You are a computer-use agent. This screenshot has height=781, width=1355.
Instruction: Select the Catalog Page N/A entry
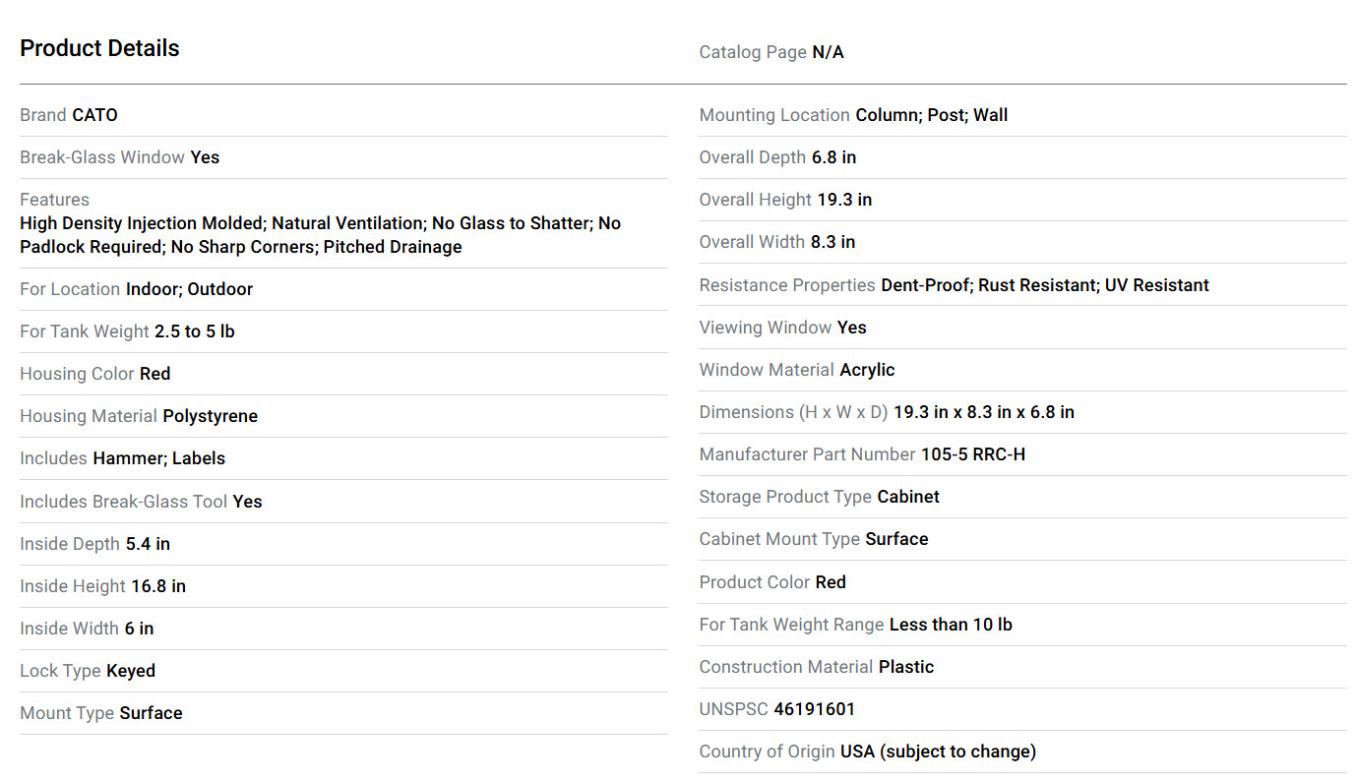[771, 52]
